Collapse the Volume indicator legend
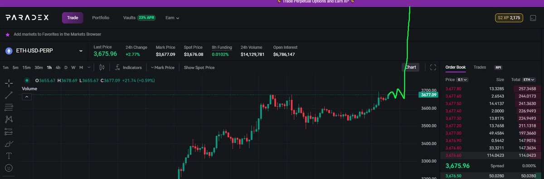The height and width of the screenshot is (179, 544). point(26,97)
